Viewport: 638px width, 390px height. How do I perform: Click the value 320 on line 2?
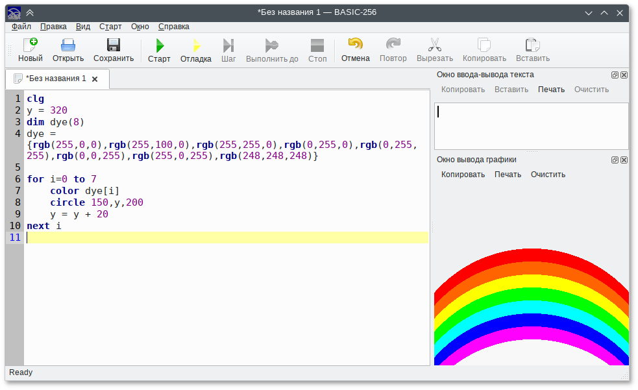58,110
